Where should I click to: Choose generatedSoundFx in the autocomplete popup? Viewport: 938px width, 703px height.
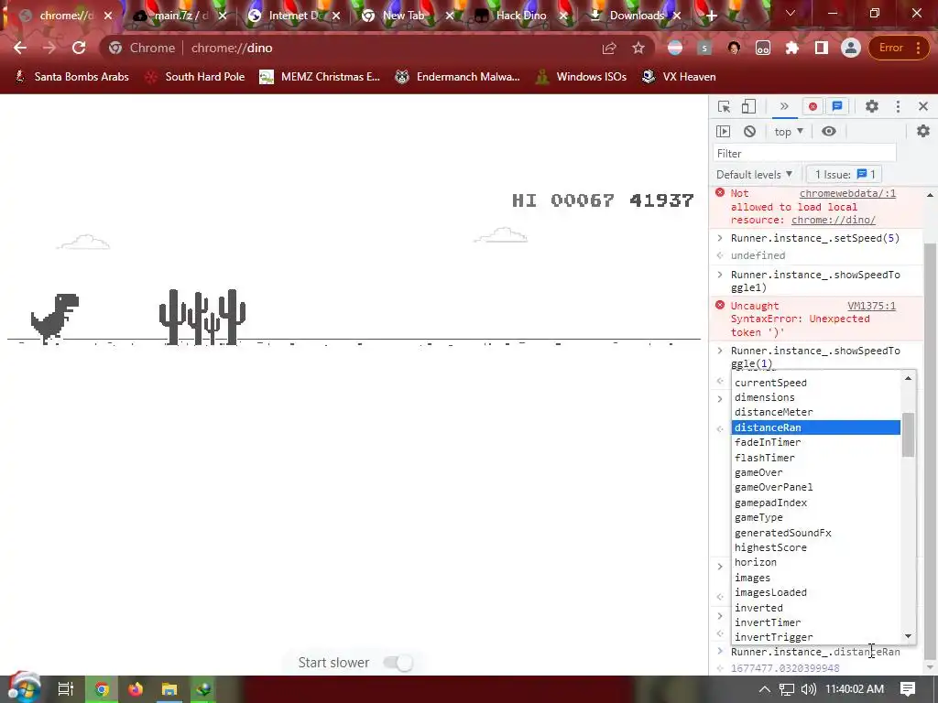click(816, 533)
